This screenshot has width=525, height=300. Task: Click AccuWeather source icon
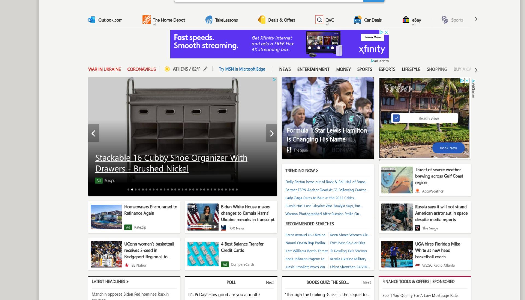pyautogui.click(x=417, y=191)
